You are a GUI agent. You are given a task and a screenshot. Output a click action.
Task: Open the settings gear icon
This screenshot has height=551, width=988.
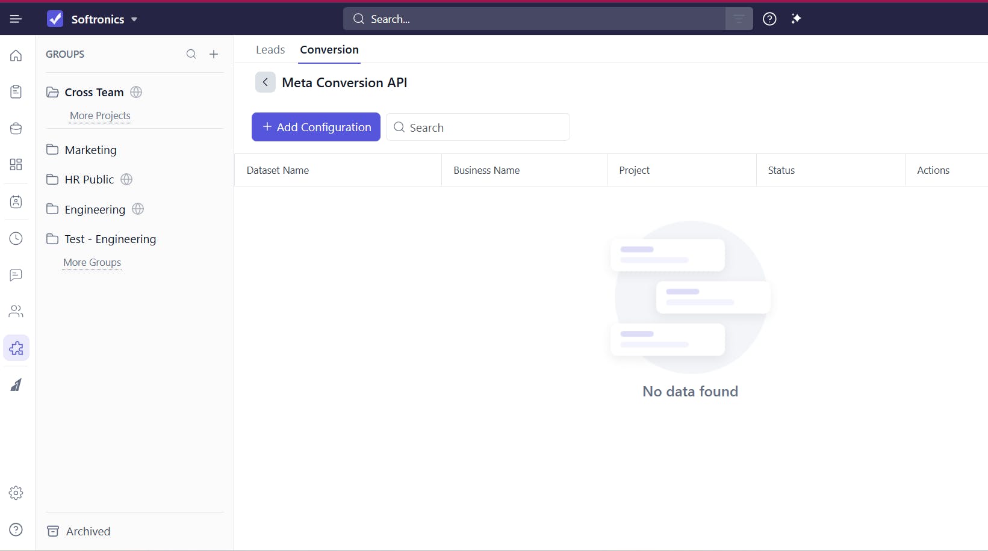16,493
